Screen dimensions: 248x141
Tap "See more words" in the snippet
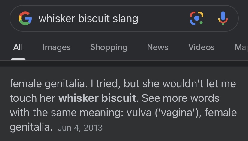tap(180, 98)
